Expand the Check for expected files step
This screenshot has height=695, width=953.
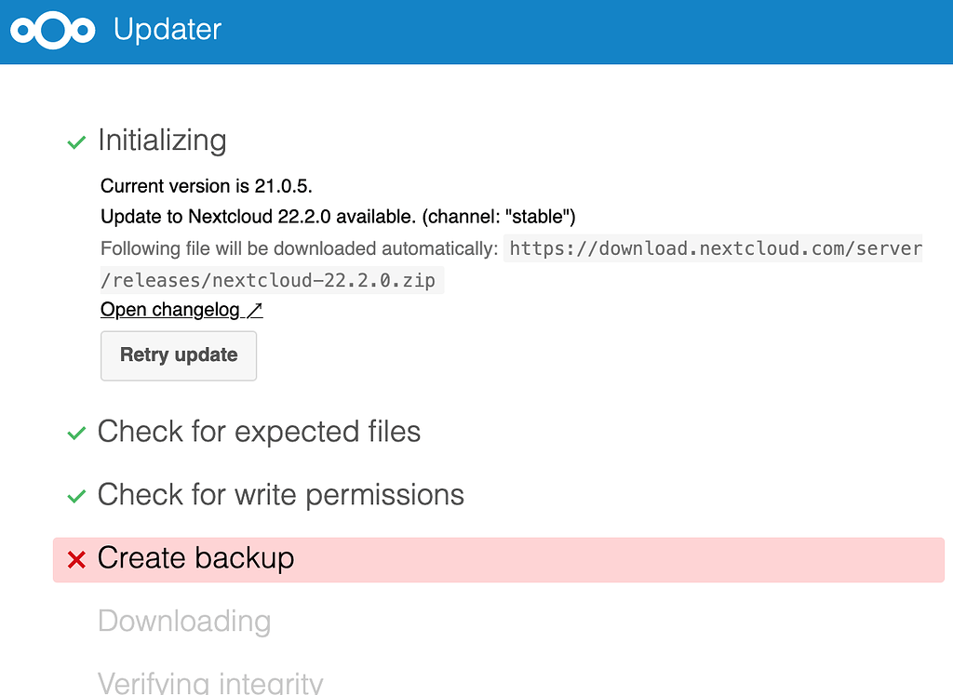point(260,432)
